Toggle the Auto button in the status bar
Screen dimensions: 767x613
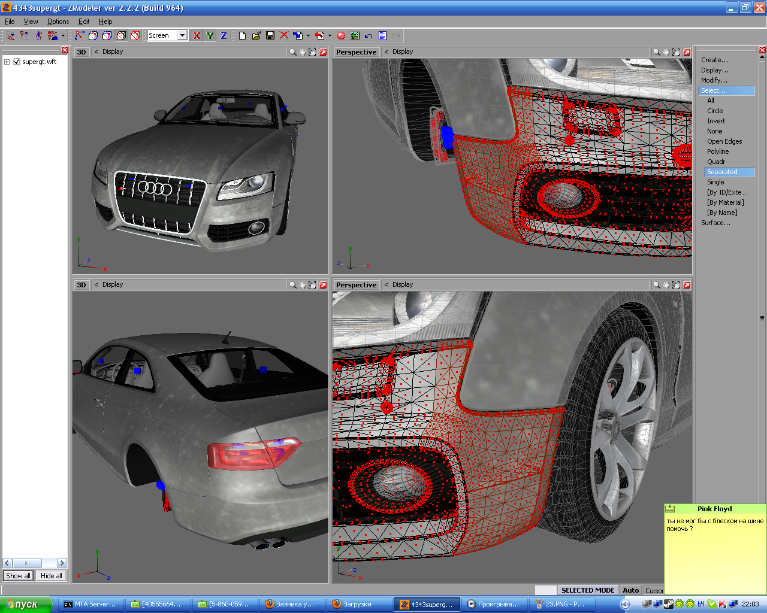click(x=631, y=590)
